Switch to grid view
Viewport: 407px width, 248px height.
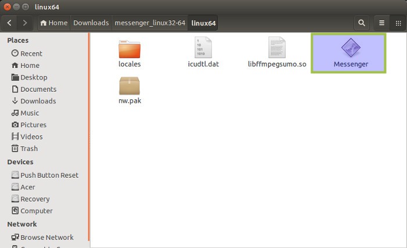click(398, 23)
